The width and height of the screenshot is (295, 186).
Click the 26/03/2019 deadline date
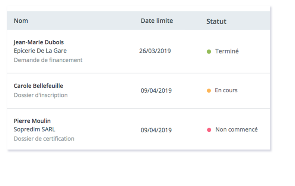[155, 51]
